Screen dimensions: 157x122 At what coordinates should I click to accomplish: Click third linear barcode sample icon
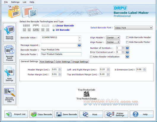pyautogui.click(x=45, y=26)
